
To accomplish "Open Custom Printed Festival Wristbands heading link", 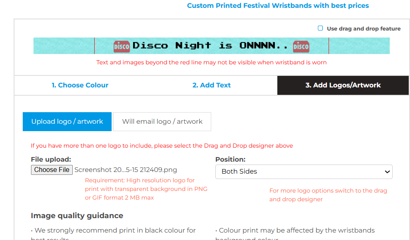I will (278, 6).
